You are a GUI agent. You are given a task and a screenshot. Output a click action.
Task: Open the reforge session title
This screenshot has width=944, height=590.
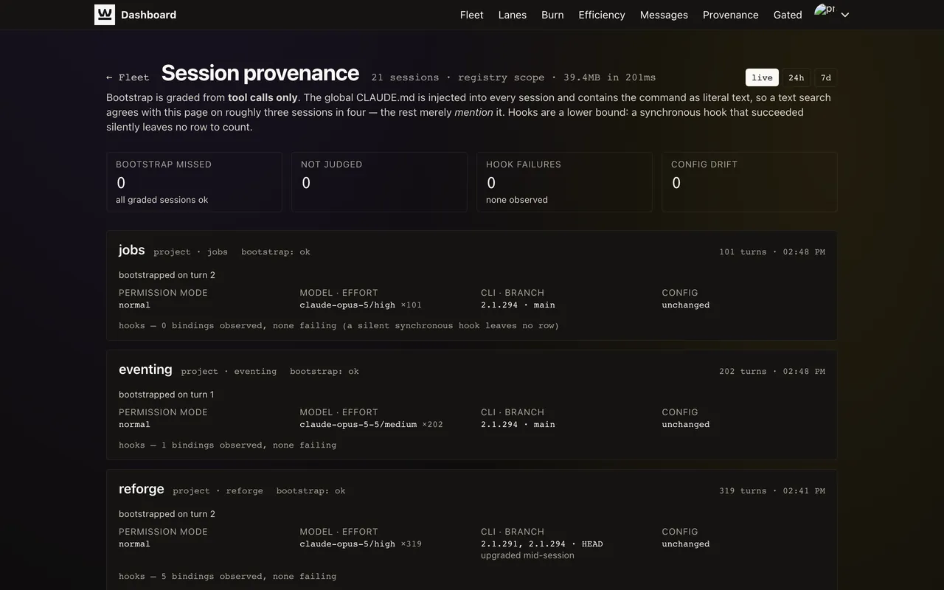142,489
